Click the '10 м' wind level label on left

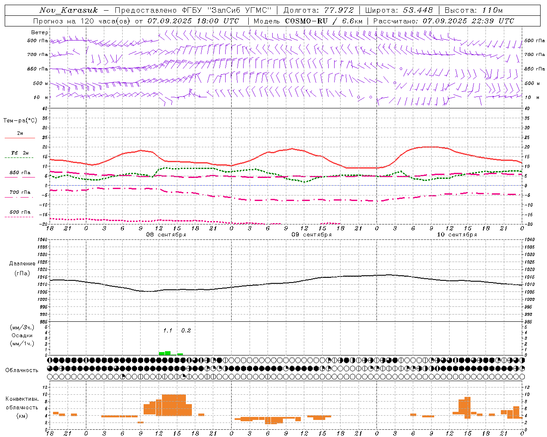click(x=41, y=97)
